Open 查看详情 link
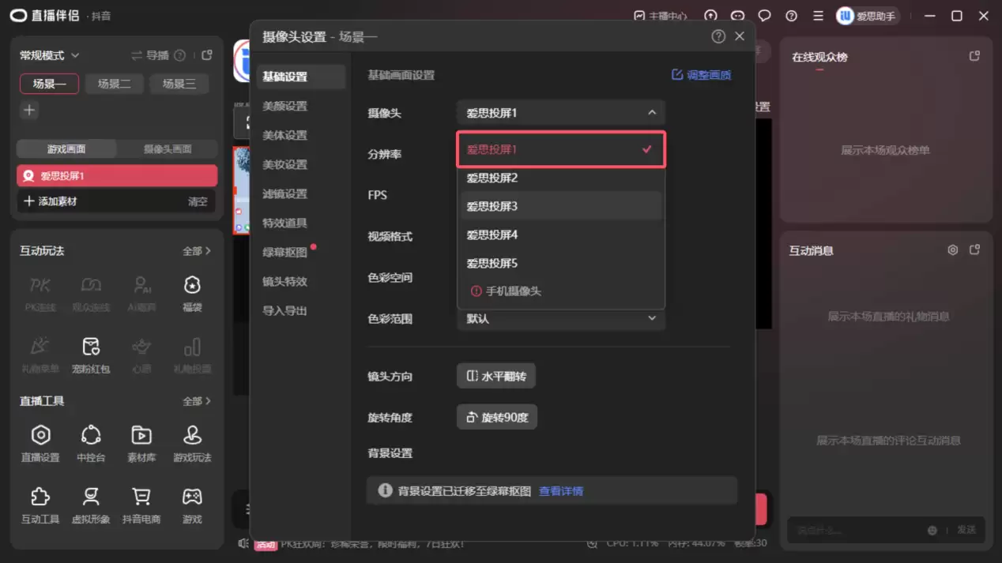The width and height of the screenshot is (1002, 563). 561,491
